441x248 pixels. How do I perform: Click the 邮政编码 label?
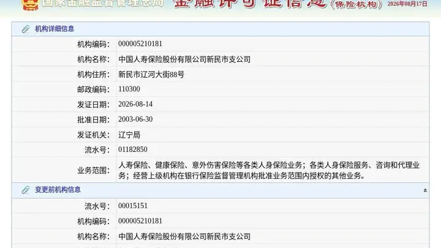93,89
